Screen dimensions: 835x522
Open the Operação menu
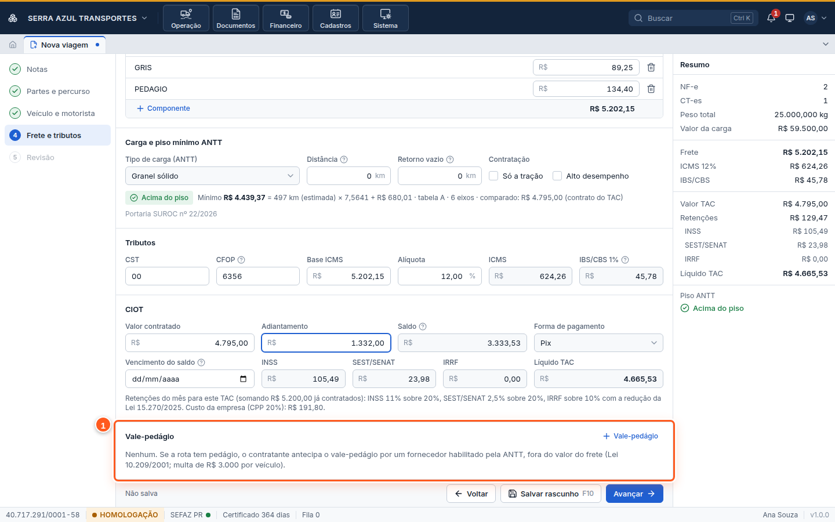186,18
